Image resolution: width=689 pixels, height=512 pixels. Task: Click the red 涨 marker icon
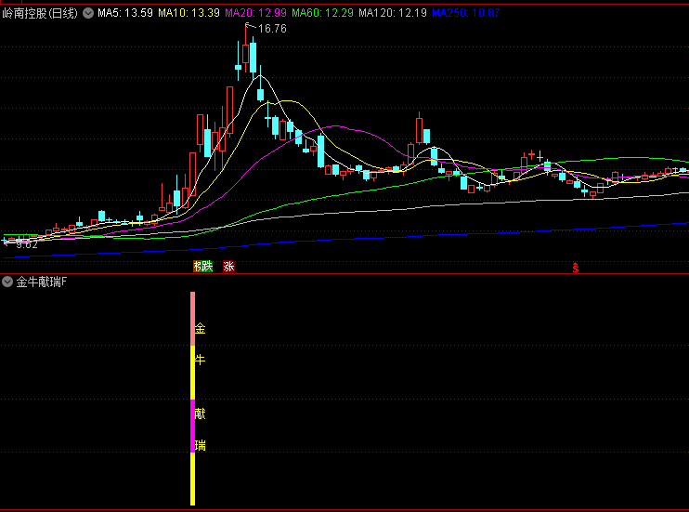[228, 267]
